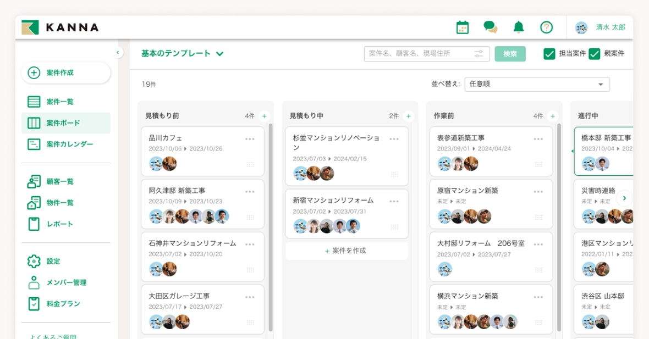Collapse the sidebar with the chevron button

118,53
